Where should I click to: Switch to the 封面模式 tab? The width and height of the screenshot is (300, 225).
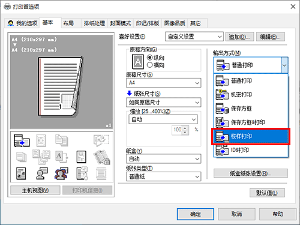click(x=121, y=23)
